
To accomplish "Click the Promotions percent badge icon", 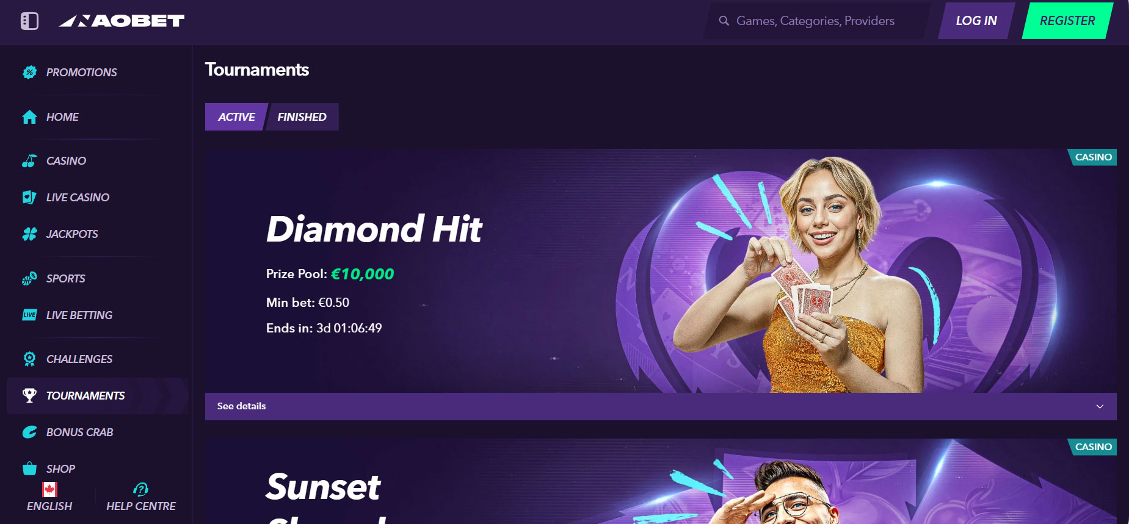I will 29,72.
